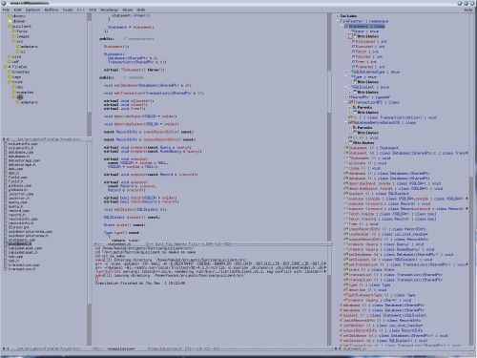Open field.cpp in the sources list
Image resolution: width=477 pixels, height=358 pixels.
pos(17,178)
